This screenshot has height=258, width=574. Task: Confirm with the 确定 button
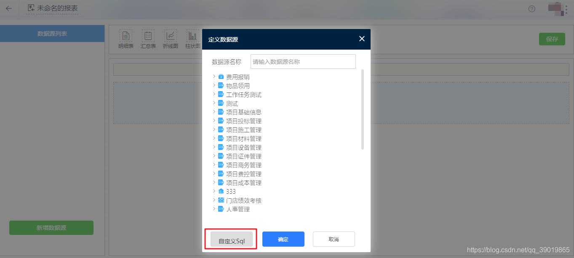(283, 239)
